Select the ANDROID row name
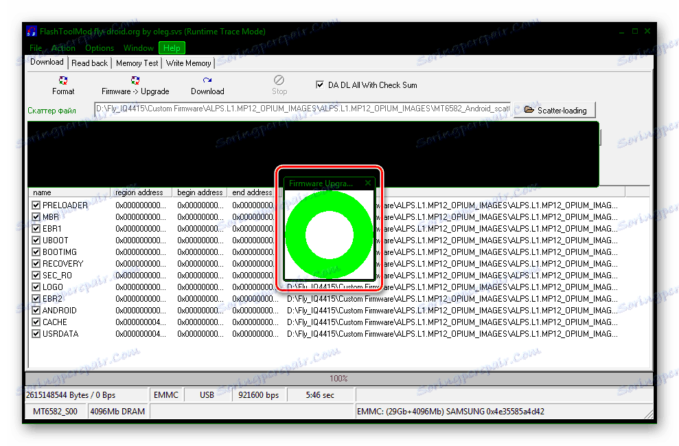Viewport: 679px width, 446px height. click(59, 311)
